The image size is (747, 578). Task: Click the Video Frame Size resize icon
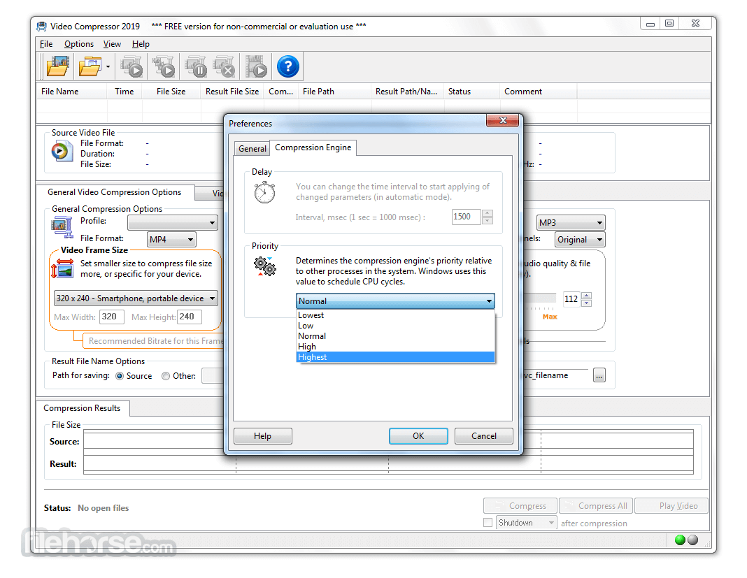[x=62, y=268]
